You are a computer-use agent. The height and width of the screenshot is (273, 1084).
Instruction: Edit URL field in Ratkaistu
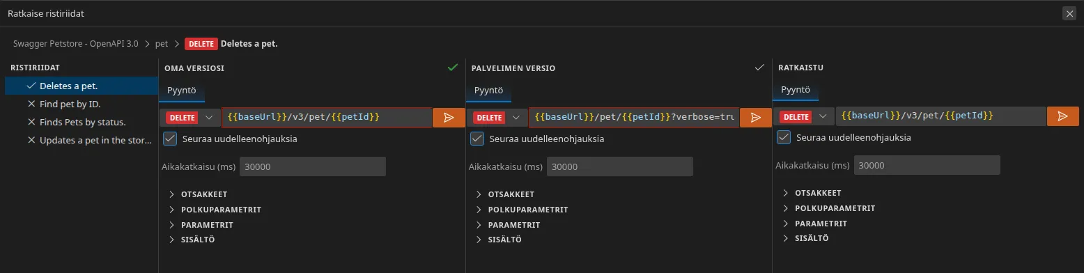click(x=940, y=116)
